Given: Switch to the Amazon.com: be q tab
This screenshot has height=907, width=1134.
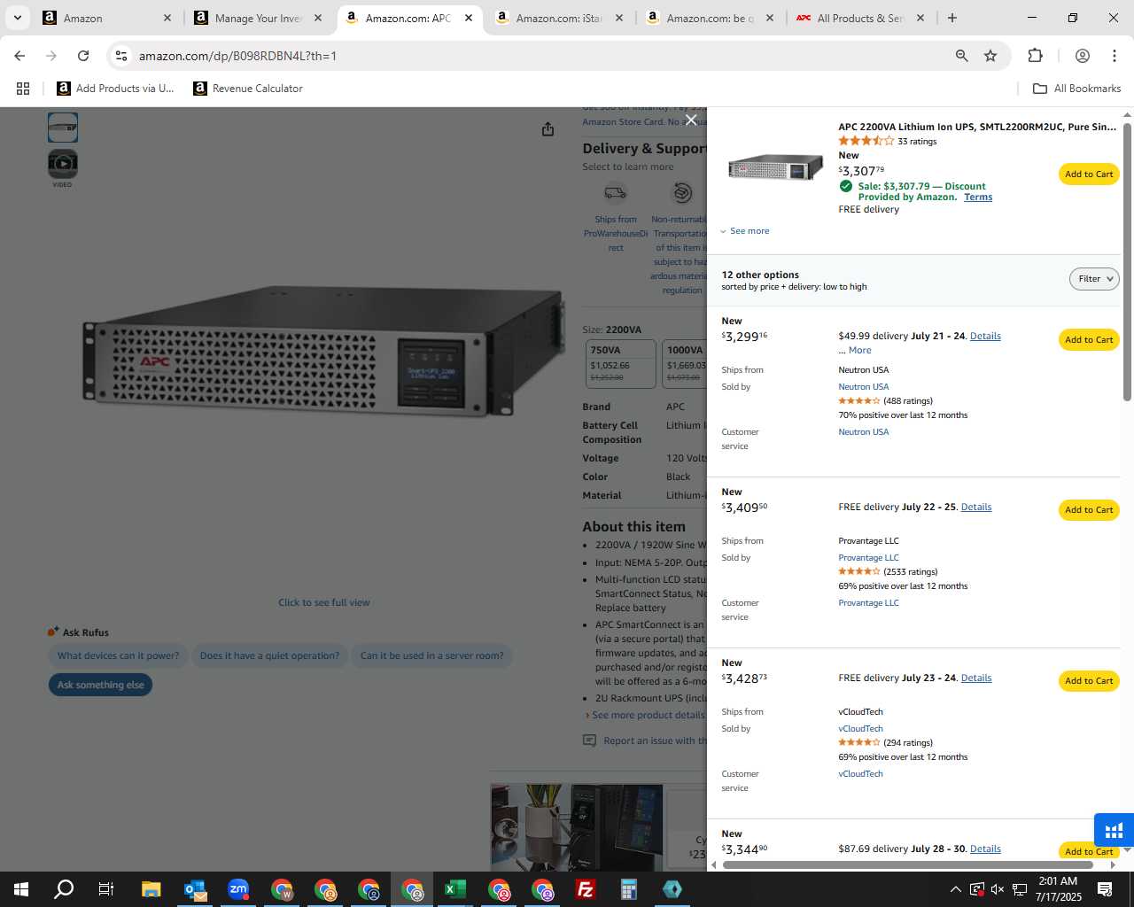Looking at the screenshot, I should pos(710,18).
